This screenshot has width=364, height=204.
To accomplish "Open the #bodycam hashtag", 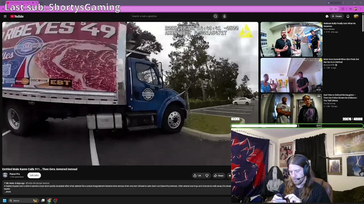I will (38, 183).
